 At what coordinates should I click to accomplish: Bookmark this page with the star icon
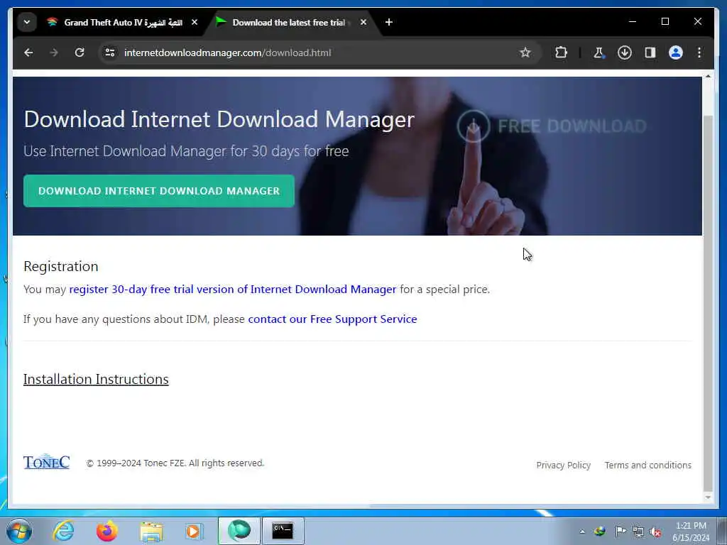525,53
